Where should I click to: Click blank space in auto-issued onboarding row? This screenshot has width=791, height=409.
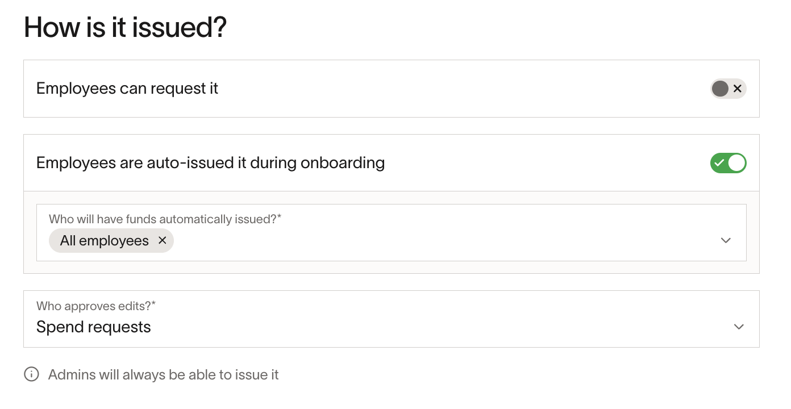tap(540, 163)
